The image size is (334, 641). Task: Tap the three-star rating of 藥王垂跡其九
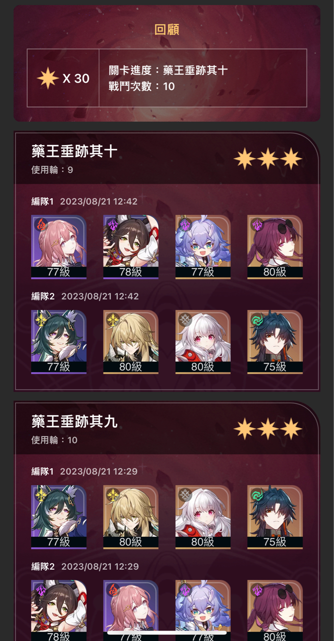[268, 429]
